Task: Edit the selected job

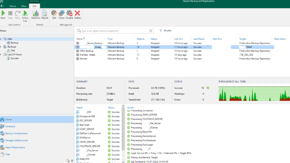Action: point(54,15)
